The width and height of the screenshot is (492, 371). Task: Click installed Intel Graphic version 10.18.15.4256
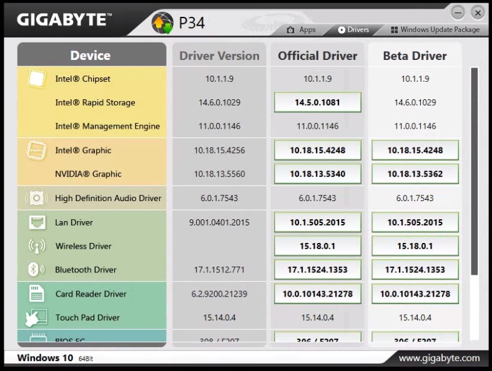219,151
